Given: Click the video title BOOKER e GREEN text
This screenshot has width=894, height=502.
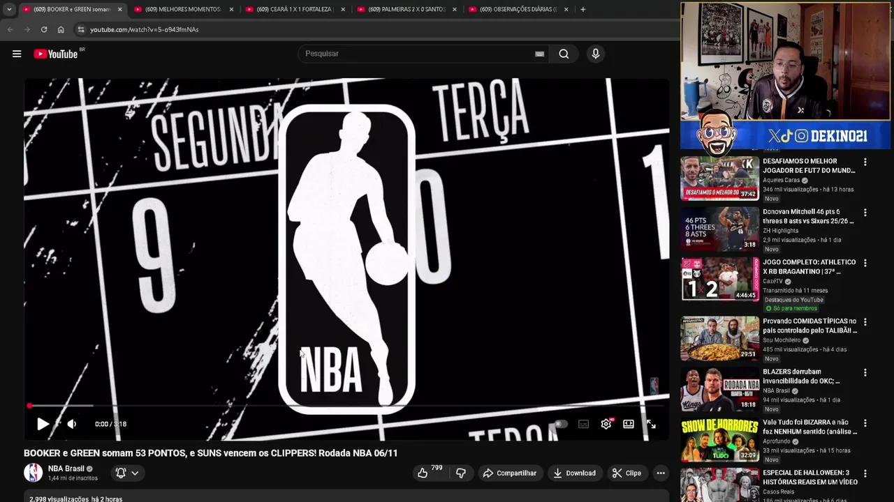Looking at the screenshot, I should tap(210, 453).
